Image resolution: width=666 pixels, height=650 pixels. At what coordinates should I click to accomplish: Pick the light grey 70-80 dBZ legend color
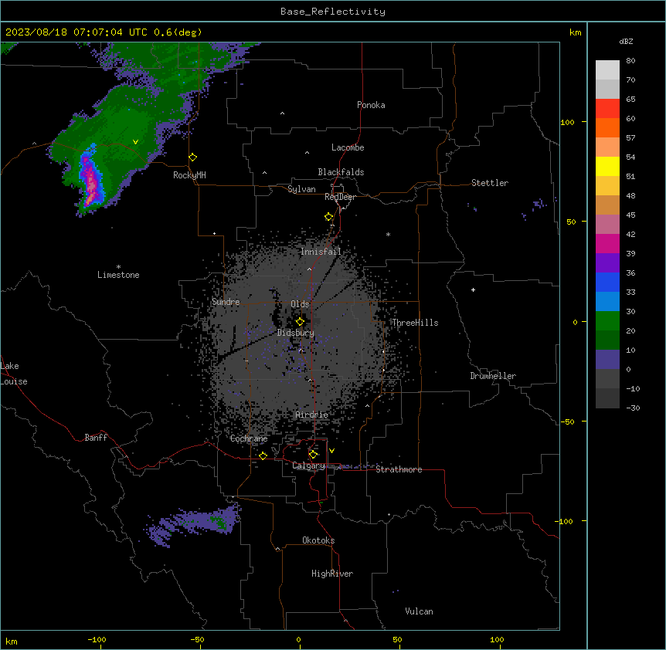click(x=607, y=70)
